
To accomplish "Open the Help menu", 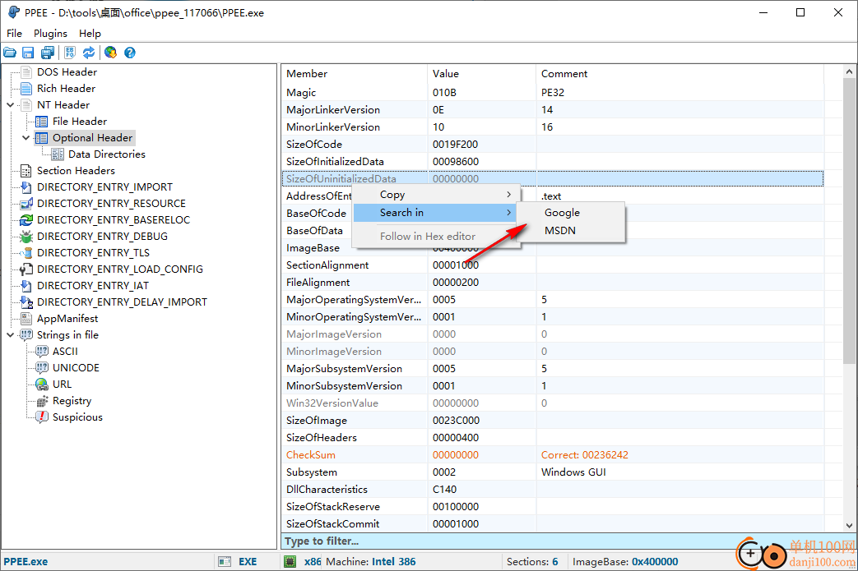I will click(x=90, y=34).
